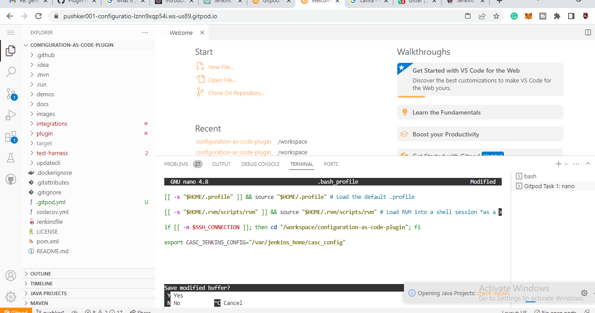Viewport: 595px width, 313px height.
Task: Click the Gitpod status bar button
Action: pos(15,311)
